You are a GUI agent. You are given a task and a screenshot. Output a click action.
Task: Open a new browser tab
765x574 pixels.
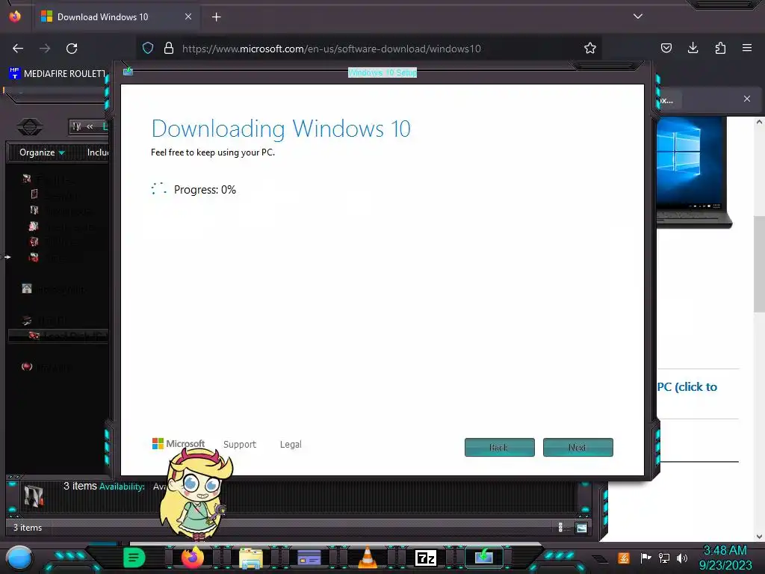pyautogui.click(x=216, y=17)
